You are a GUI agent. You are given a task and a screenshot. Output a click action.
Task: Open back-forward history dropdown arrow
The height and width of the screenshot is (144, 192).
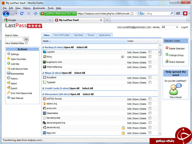point(16,13)
